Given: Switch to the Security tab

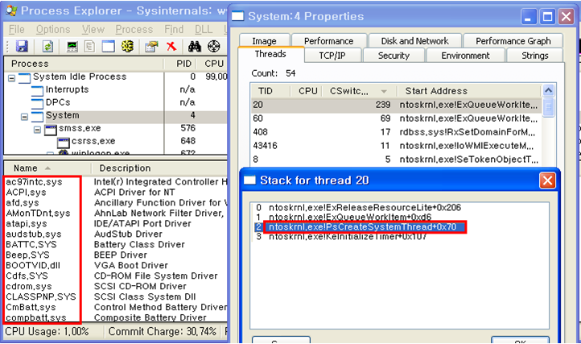Looking at the screenshot, I should coord(394,56).
